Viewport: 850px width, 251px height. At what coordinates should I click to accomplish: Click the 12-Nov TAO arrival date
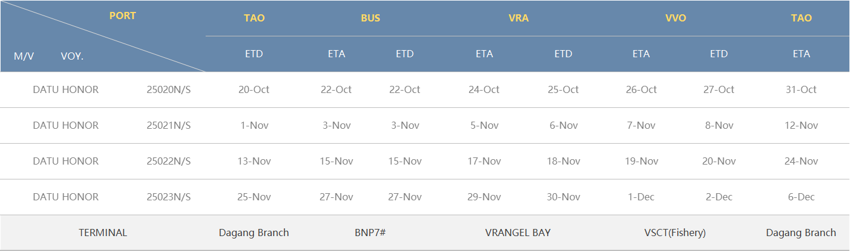[x=801, y=125]
